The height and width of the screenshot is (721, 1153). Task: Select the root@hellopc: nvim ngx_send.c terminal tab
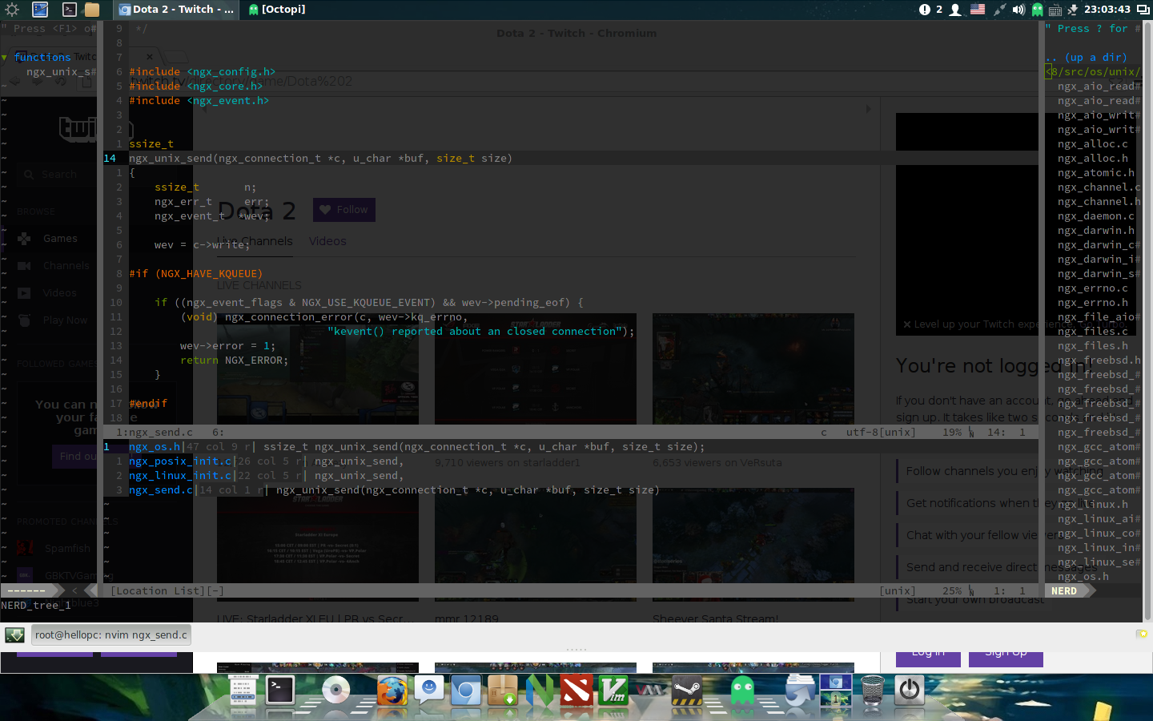pyautogui.click(x=111, y=635)
